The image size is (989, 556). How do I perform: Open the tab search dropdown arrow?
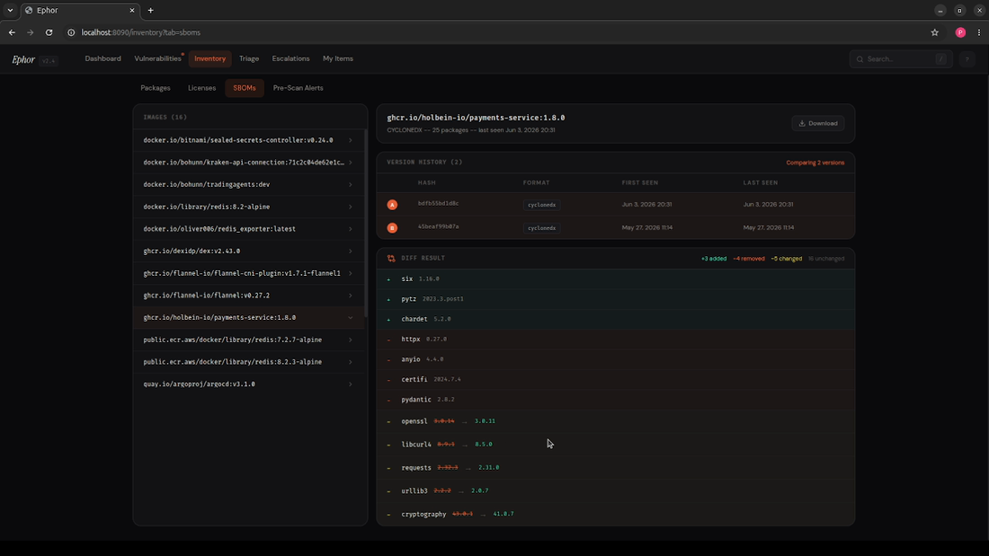click(10, 10)
